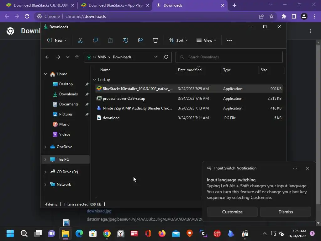Expand CD Drive (D:) node
This screenshot has height=241, width=321.
[x=45, y=172]
